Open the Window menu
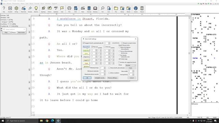Viewport: 219px width, 123px height. pyautogui.click(x=48, y=4)
